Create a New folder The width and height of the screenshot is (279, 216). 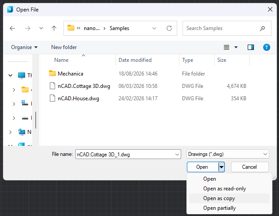click(x=64, y=47)
